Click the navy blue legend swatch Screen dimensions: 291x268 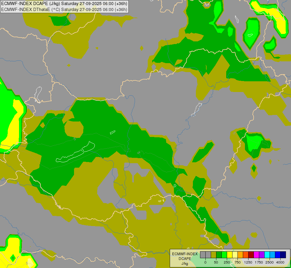283,255
